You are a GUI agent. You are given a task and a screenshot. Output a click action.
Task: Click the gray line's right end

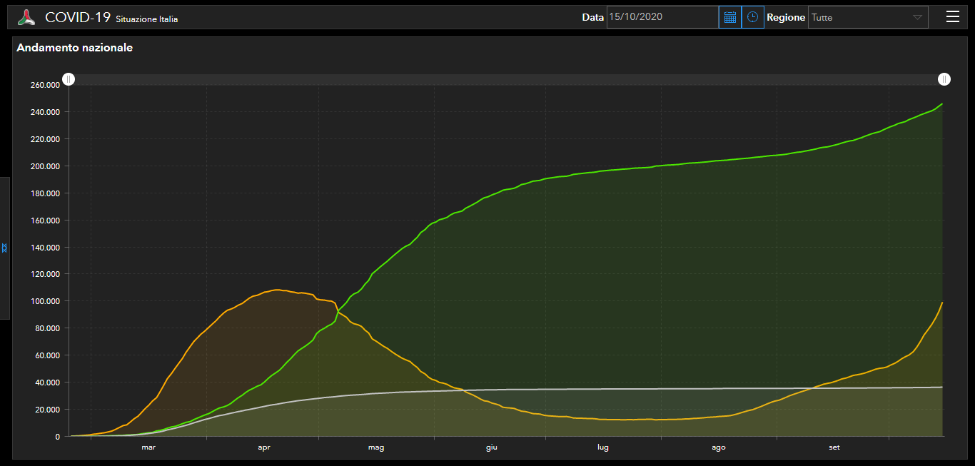(942, 387)
